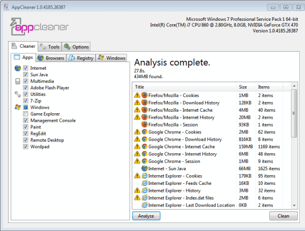Click the media device icon next to Multimedia

pos(18,81)
